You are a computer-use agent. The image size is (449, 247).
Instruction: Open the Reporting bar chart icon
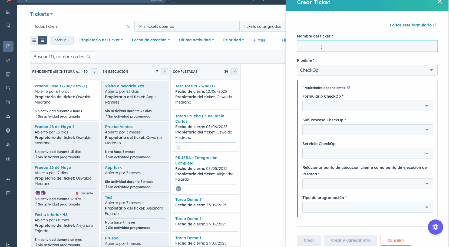coord(8,159)
